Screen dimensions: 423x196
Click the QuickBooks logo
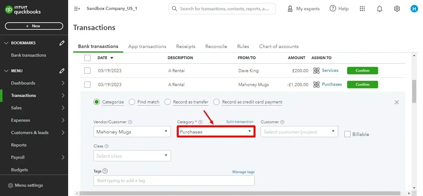(23, 10)
